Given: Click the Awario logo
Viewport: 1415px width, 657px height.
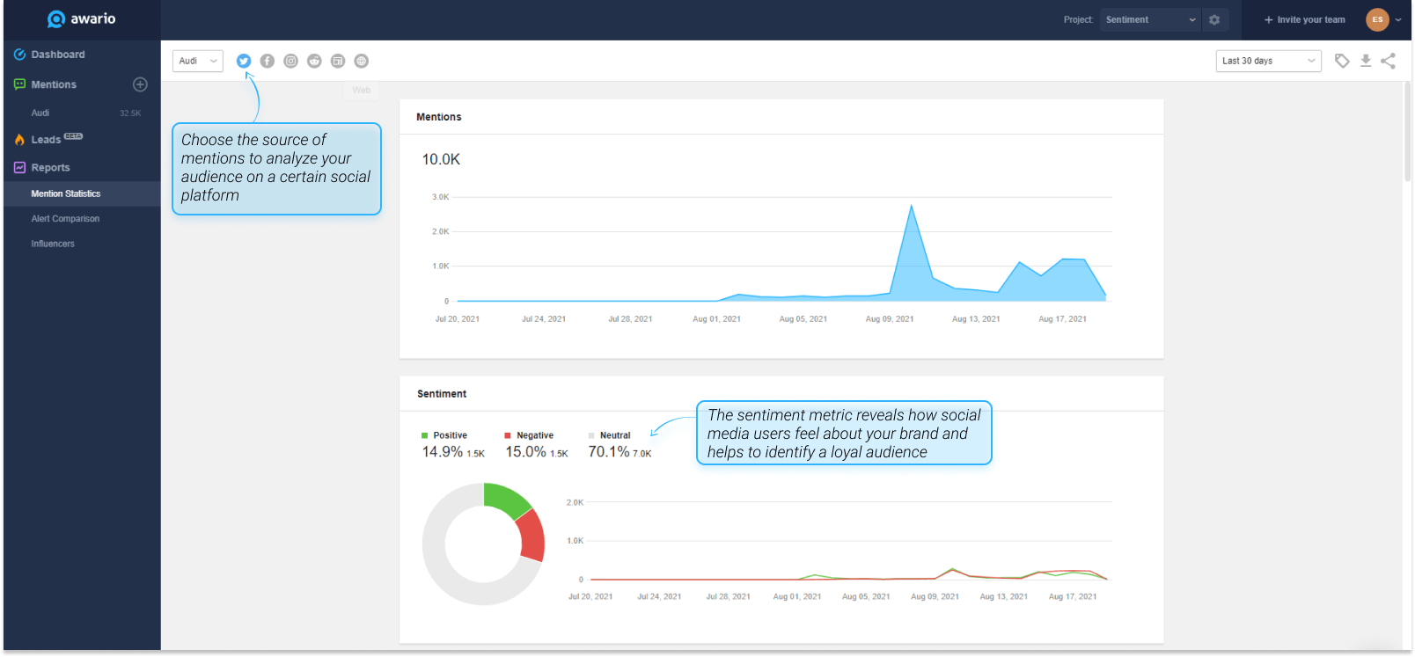Looking at the screenshot, I should [82, 18].
